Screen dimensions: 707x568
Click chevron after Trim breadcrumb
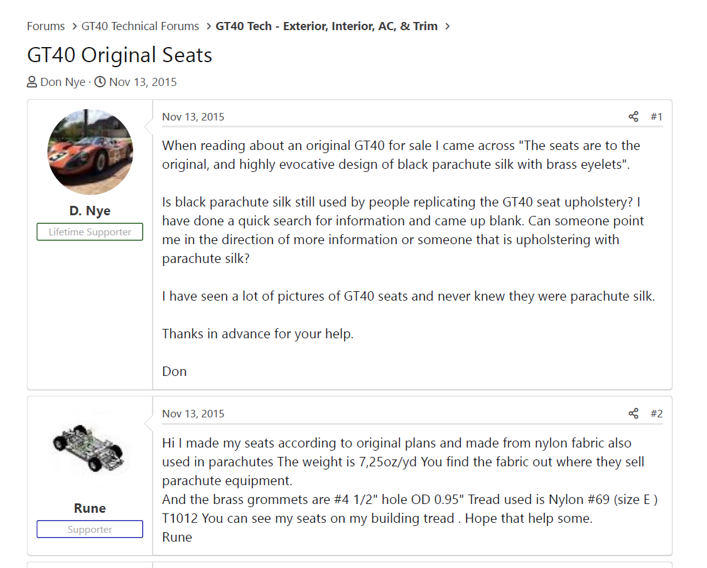pos(447,26)
